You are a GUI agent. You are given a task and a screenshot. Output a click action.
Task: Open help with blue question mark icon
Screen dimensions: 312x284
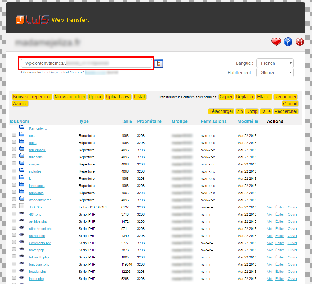click(x=288, y=42)
